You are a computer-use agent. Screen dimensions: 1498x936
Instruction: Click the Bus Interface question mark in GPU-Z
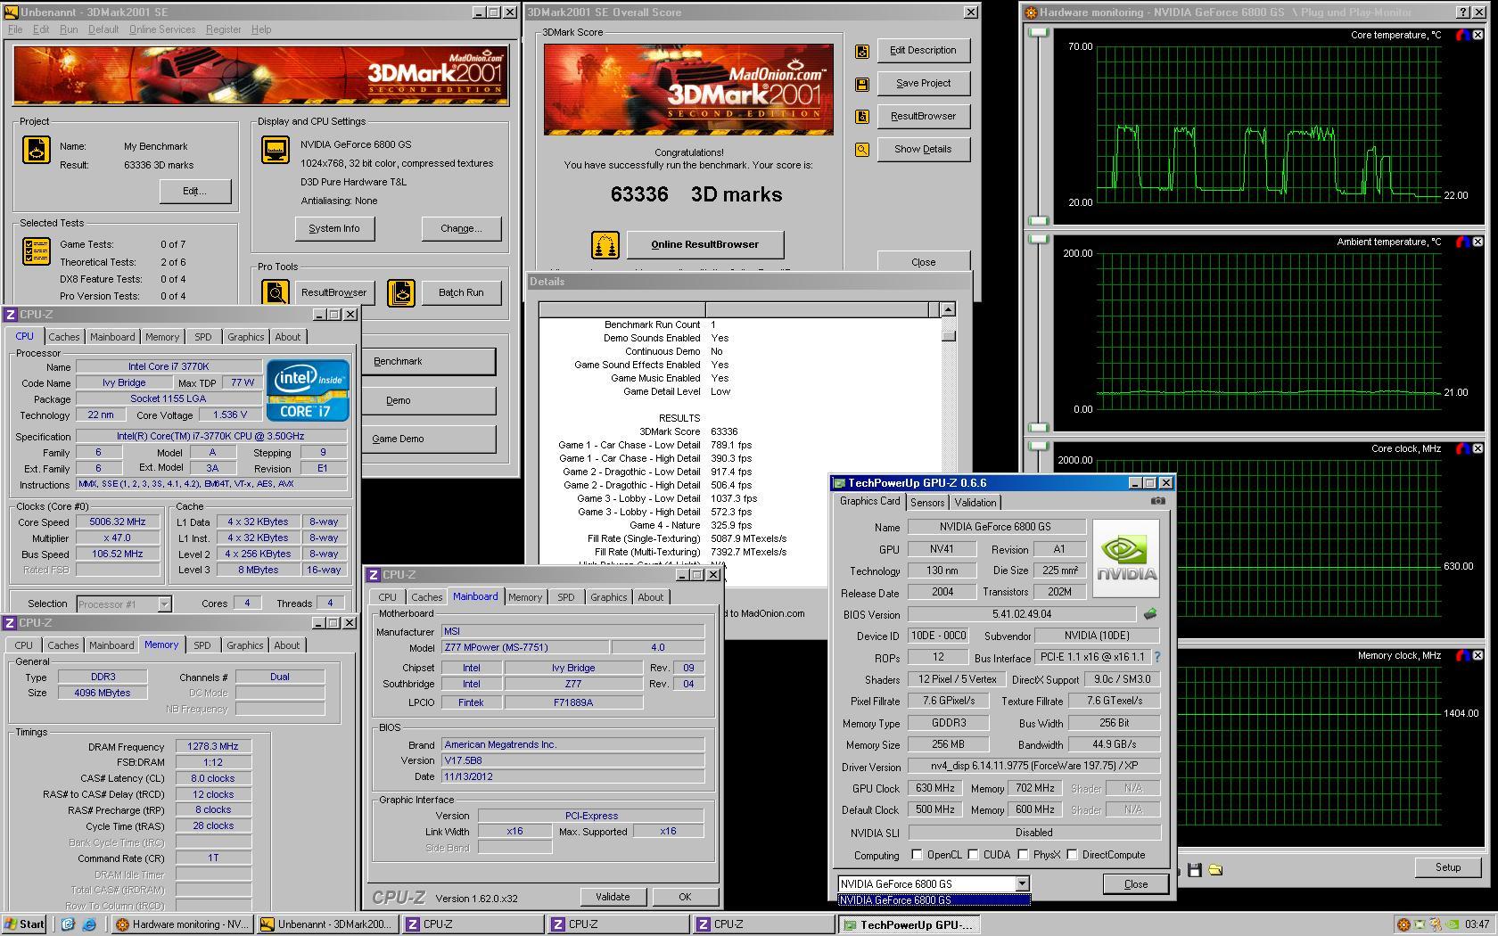(x=1157, y=658)
